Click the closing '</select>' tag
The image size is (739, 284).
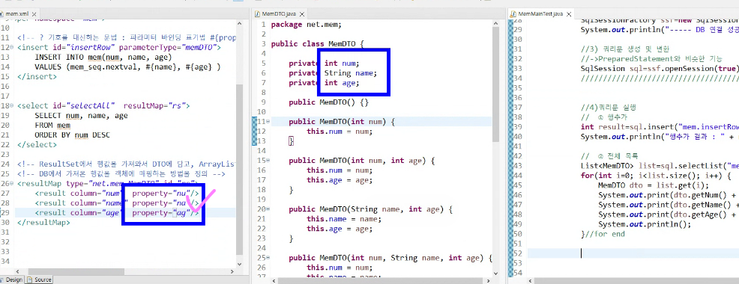37,145
